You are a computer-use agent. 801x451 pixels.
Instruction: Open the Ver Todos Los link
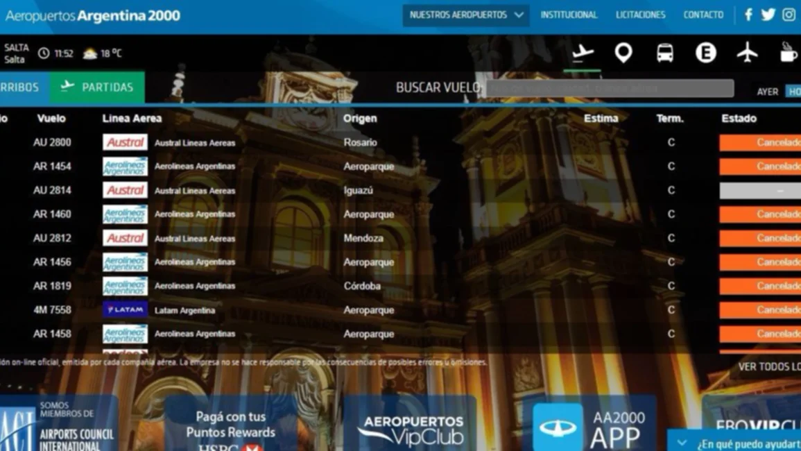[x=769, y=366]
